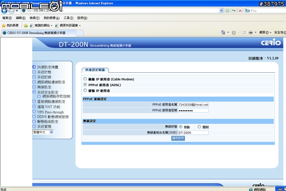Click the square icon beside 進階 NAT 功能
Screen dimensions: 286x191
click(34, 106)
